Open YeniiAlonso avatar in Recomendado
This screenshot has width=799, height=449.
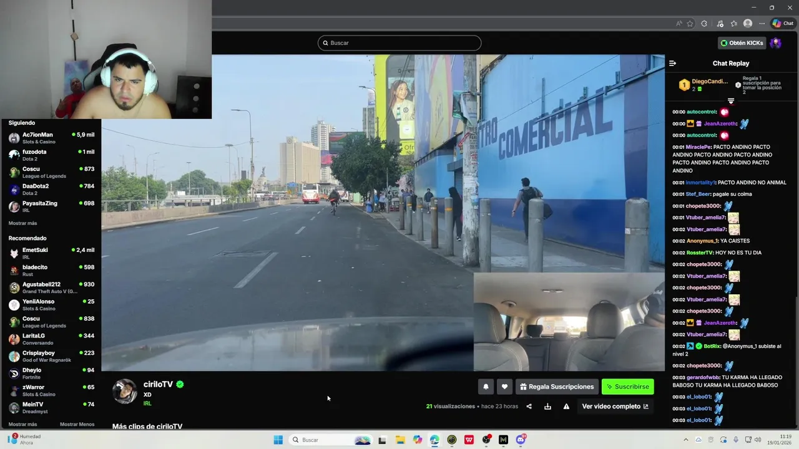14,305
